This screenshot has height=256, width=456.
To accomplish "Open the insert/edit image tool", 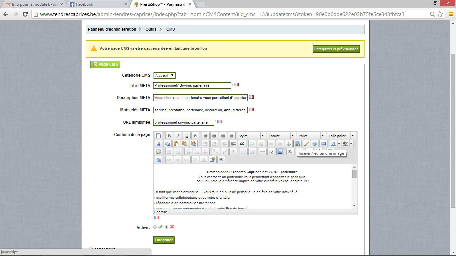I will (297, 144).
